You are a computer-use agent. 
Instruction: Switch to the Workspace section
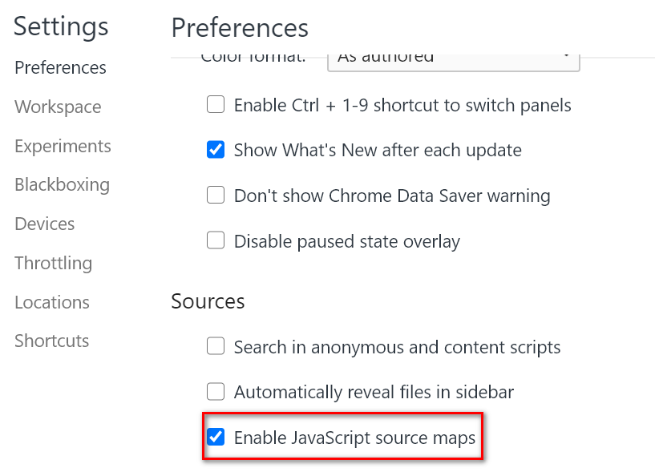57,107
